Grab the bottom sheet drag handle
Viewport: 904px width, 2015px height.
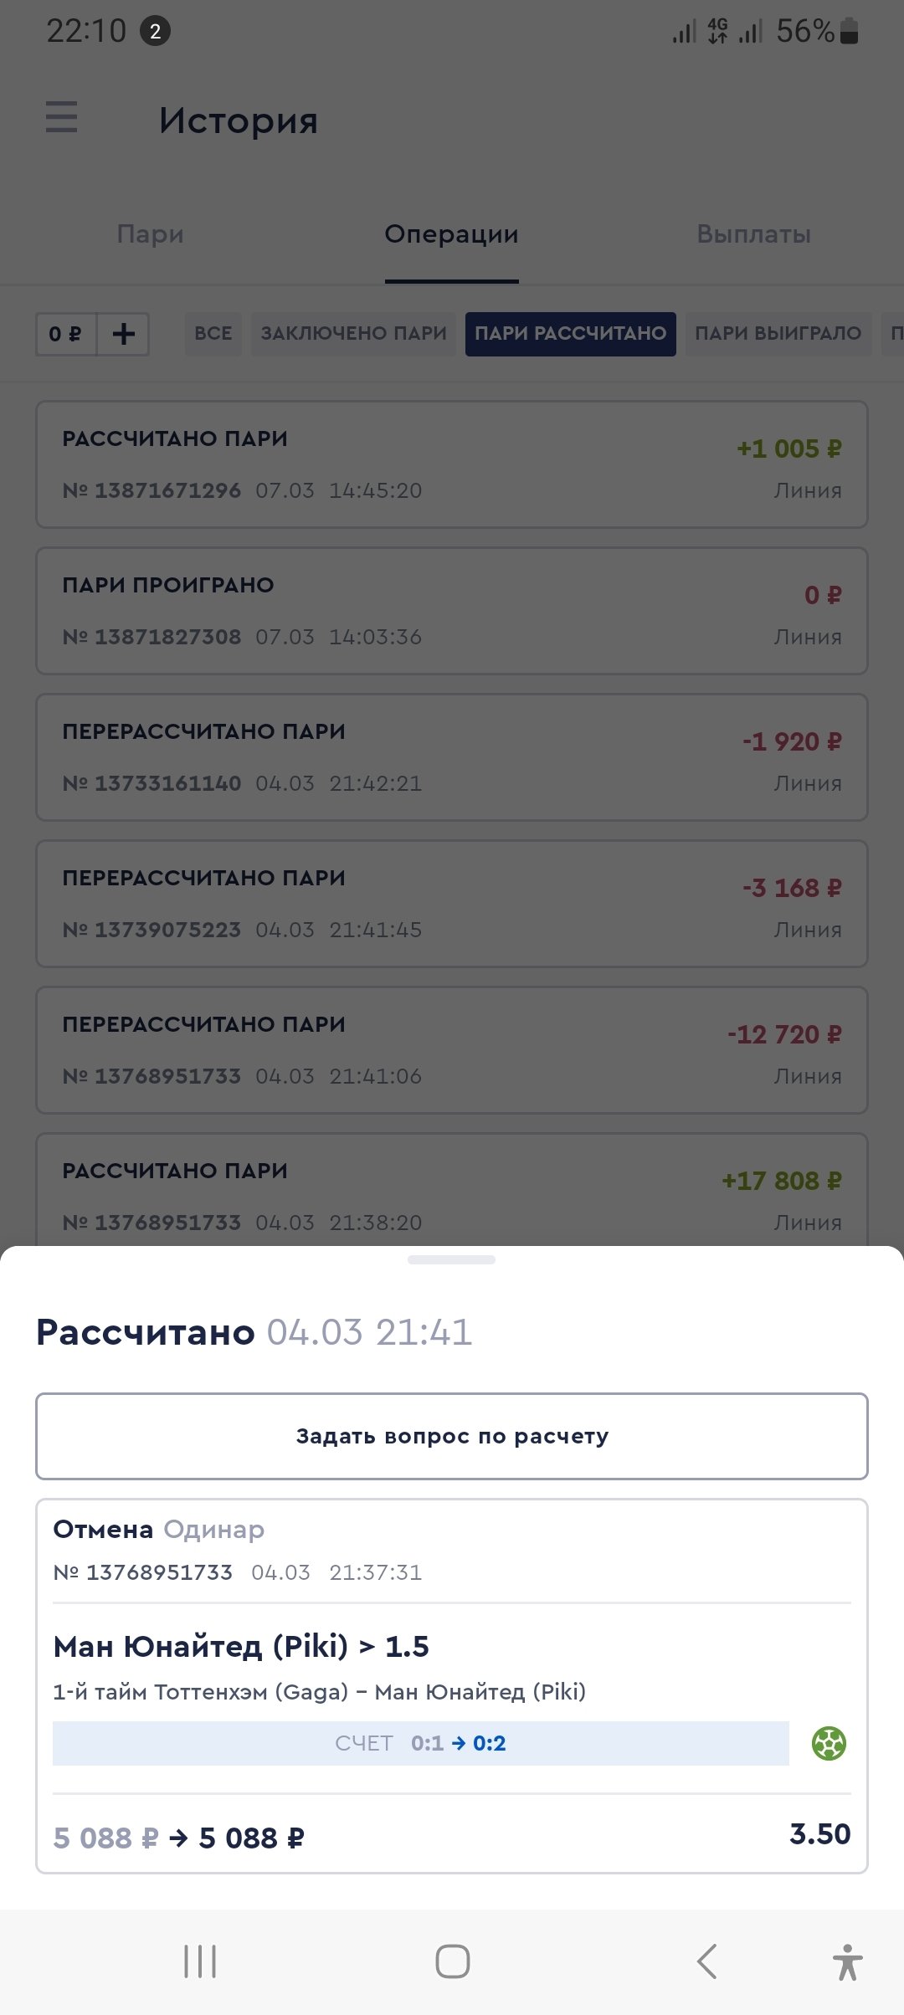[x=451, y=1259]
